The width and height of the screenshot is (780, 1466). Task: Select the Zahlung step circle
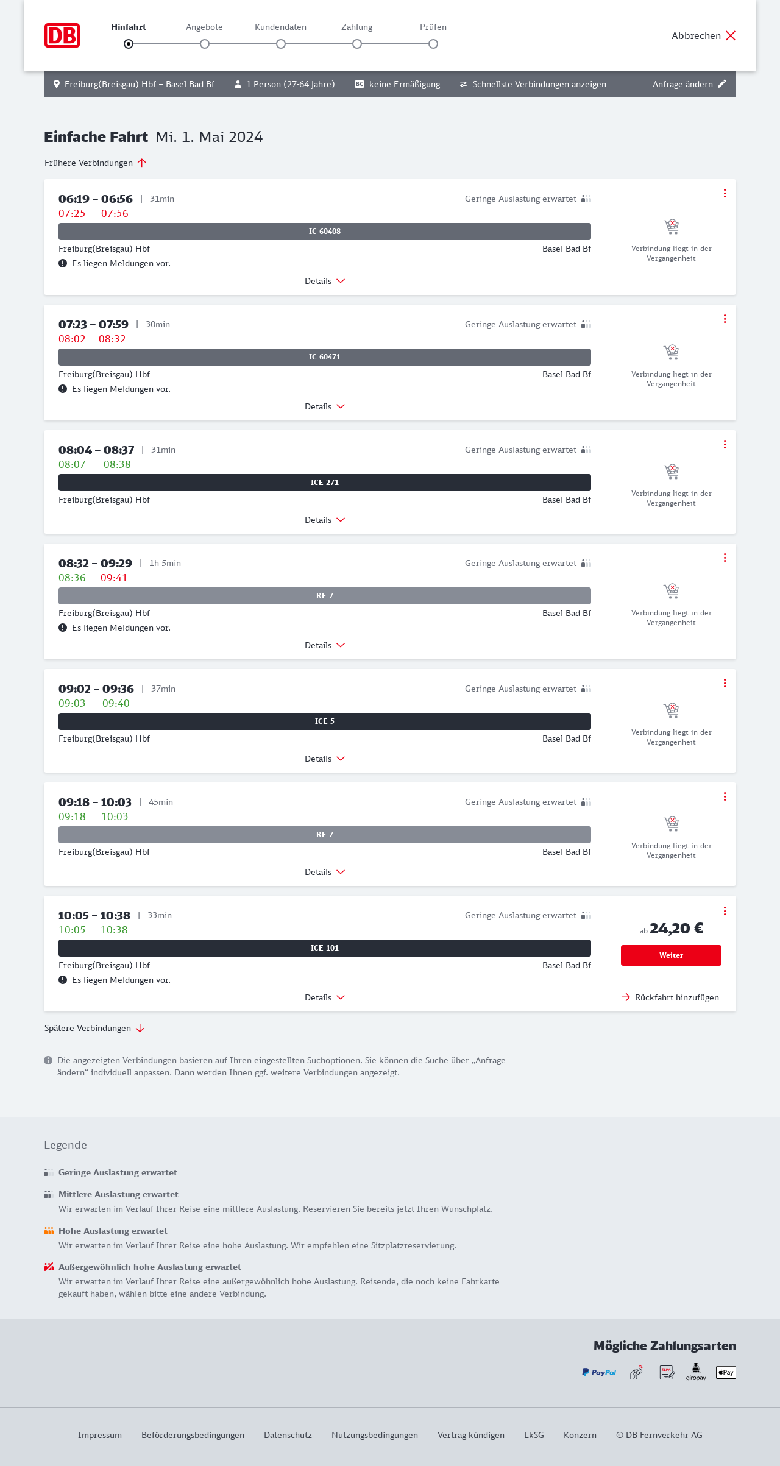pos(357,44)
